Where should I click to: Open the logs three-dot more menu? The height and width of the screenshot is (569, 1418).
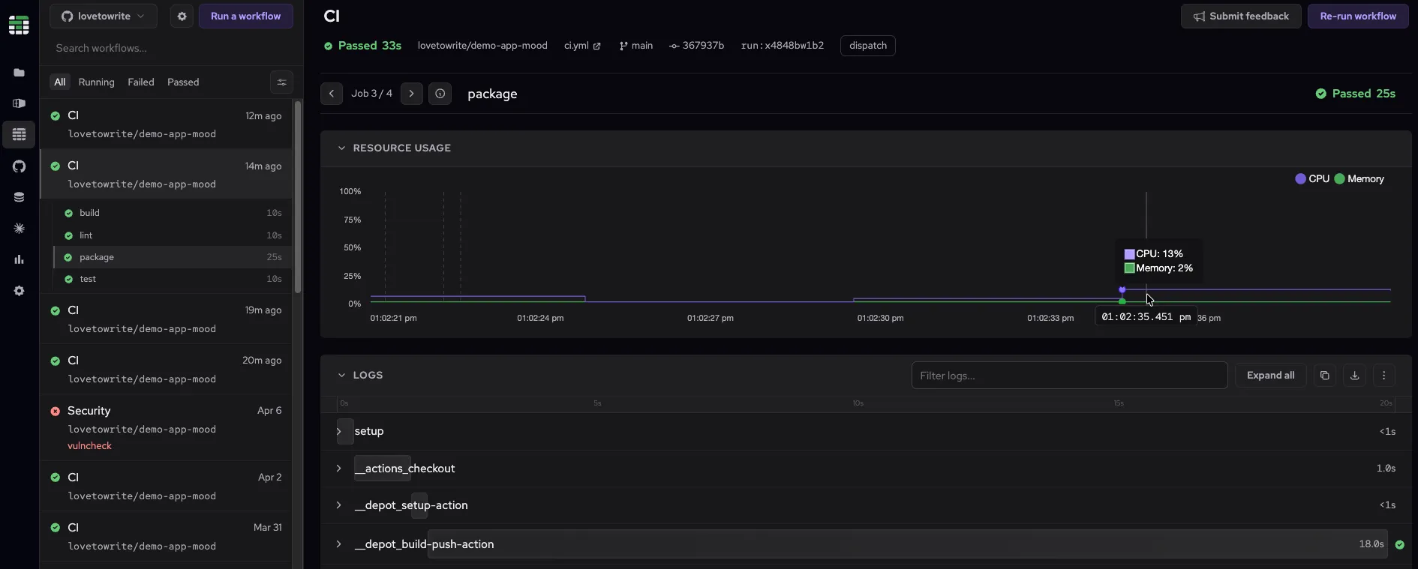pos(1384,376)
